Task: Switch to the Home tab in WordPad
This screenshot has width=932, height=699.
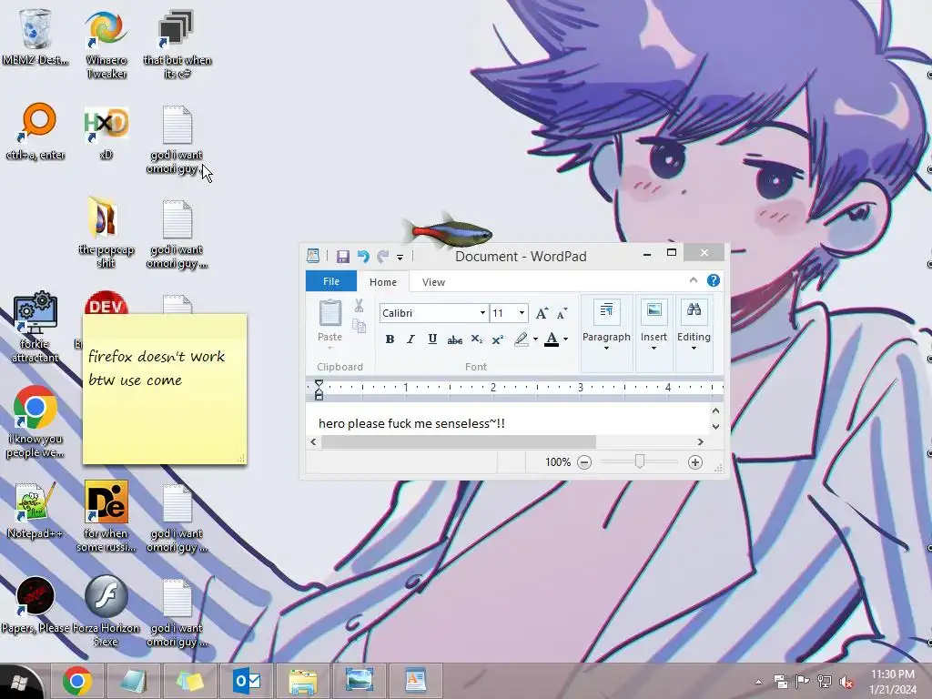Action: 383,282
